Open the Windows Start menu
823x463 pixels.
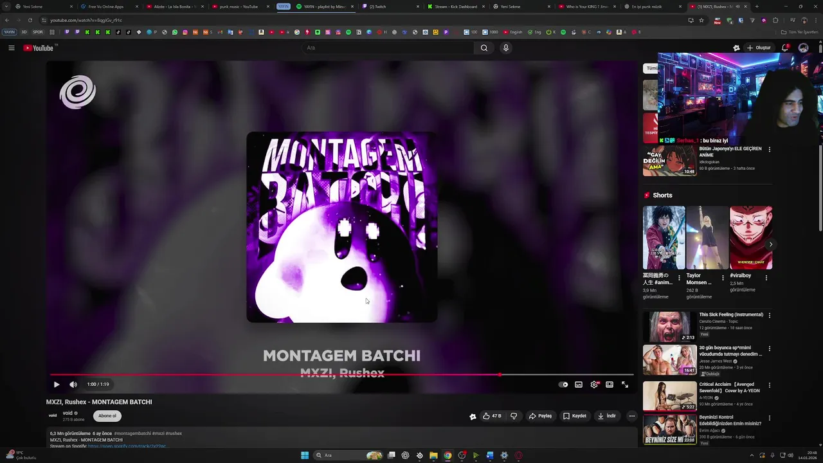(305, 455)
